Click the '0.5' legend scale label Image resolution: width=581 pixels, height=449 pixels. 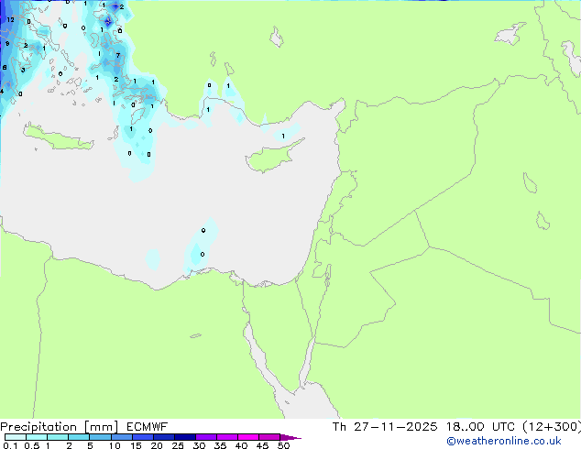(31, 445)
